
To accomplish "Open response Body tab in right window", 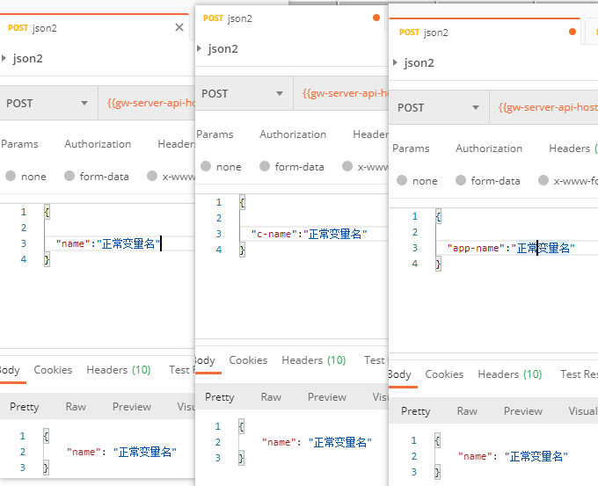I will [400, 374].
